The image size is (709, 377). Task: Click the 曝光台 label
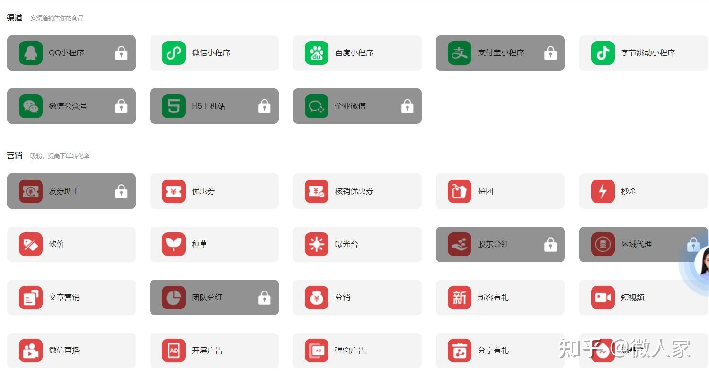[x=346, y=244]
